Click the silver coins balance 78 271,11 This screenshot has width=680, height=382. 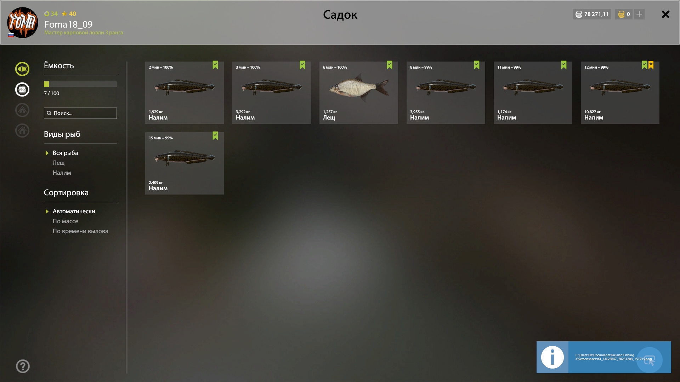[x=592, y=14]
